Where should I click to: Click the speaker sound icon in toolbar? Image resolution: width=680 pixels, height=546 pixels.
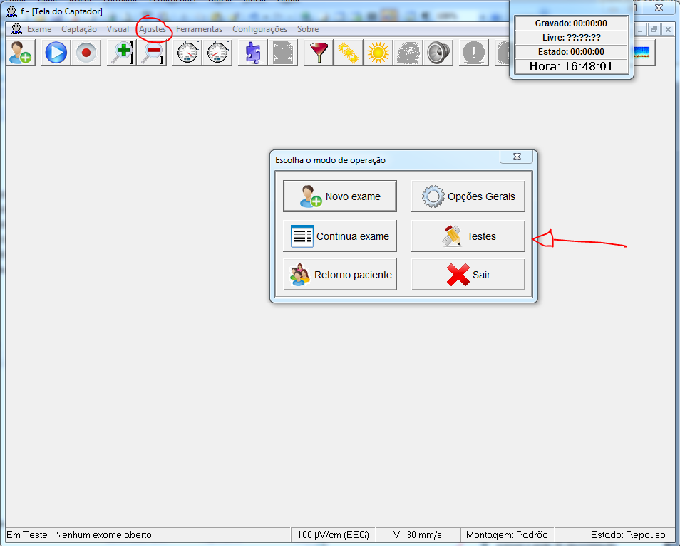tap(438, 53)
